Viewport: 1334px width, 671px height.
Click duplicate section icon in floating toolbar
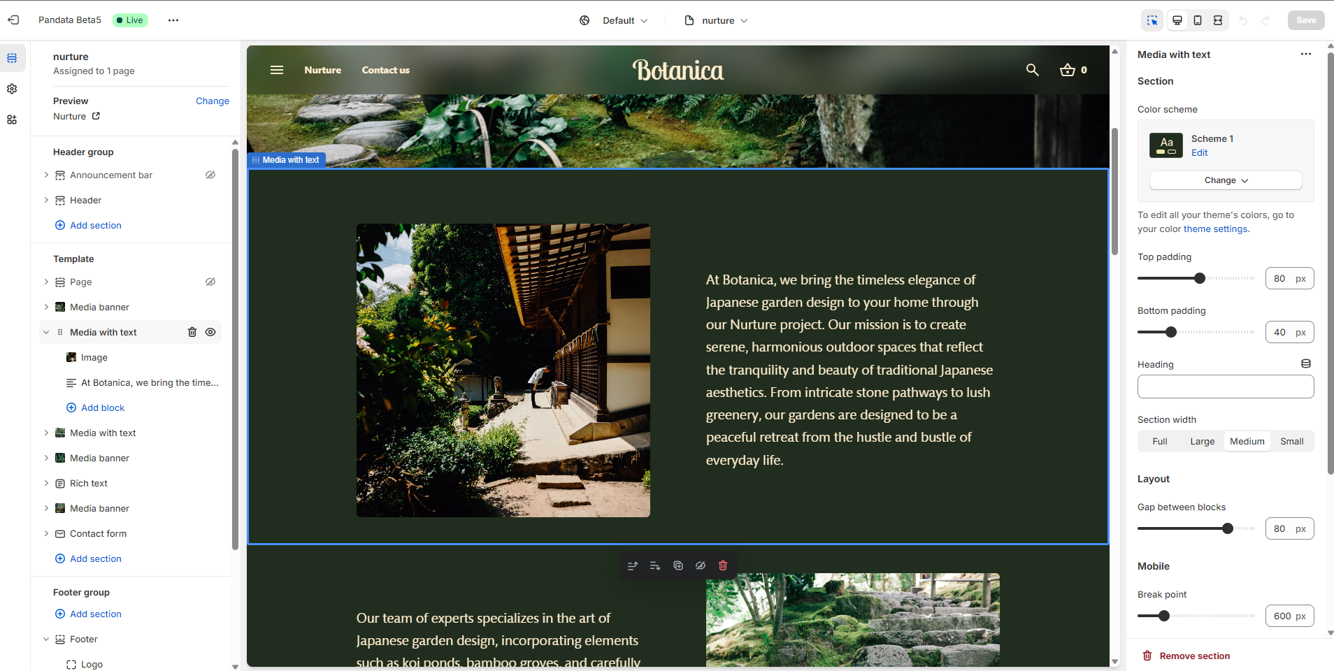click(678, 565)
